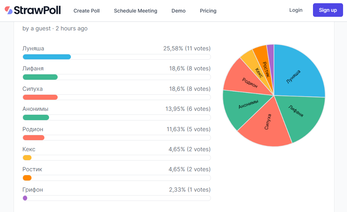This screenshot has width=347, height=212.
Task: Click the Луняша blue progress bar
Action: (x=47, y=57)
